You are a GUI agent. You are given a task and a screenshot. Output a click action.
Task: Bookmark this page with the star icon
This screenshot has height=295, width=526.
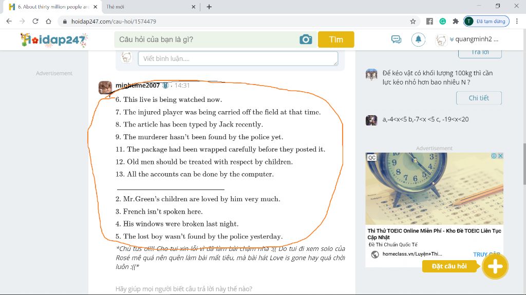[x=413, y=22]
